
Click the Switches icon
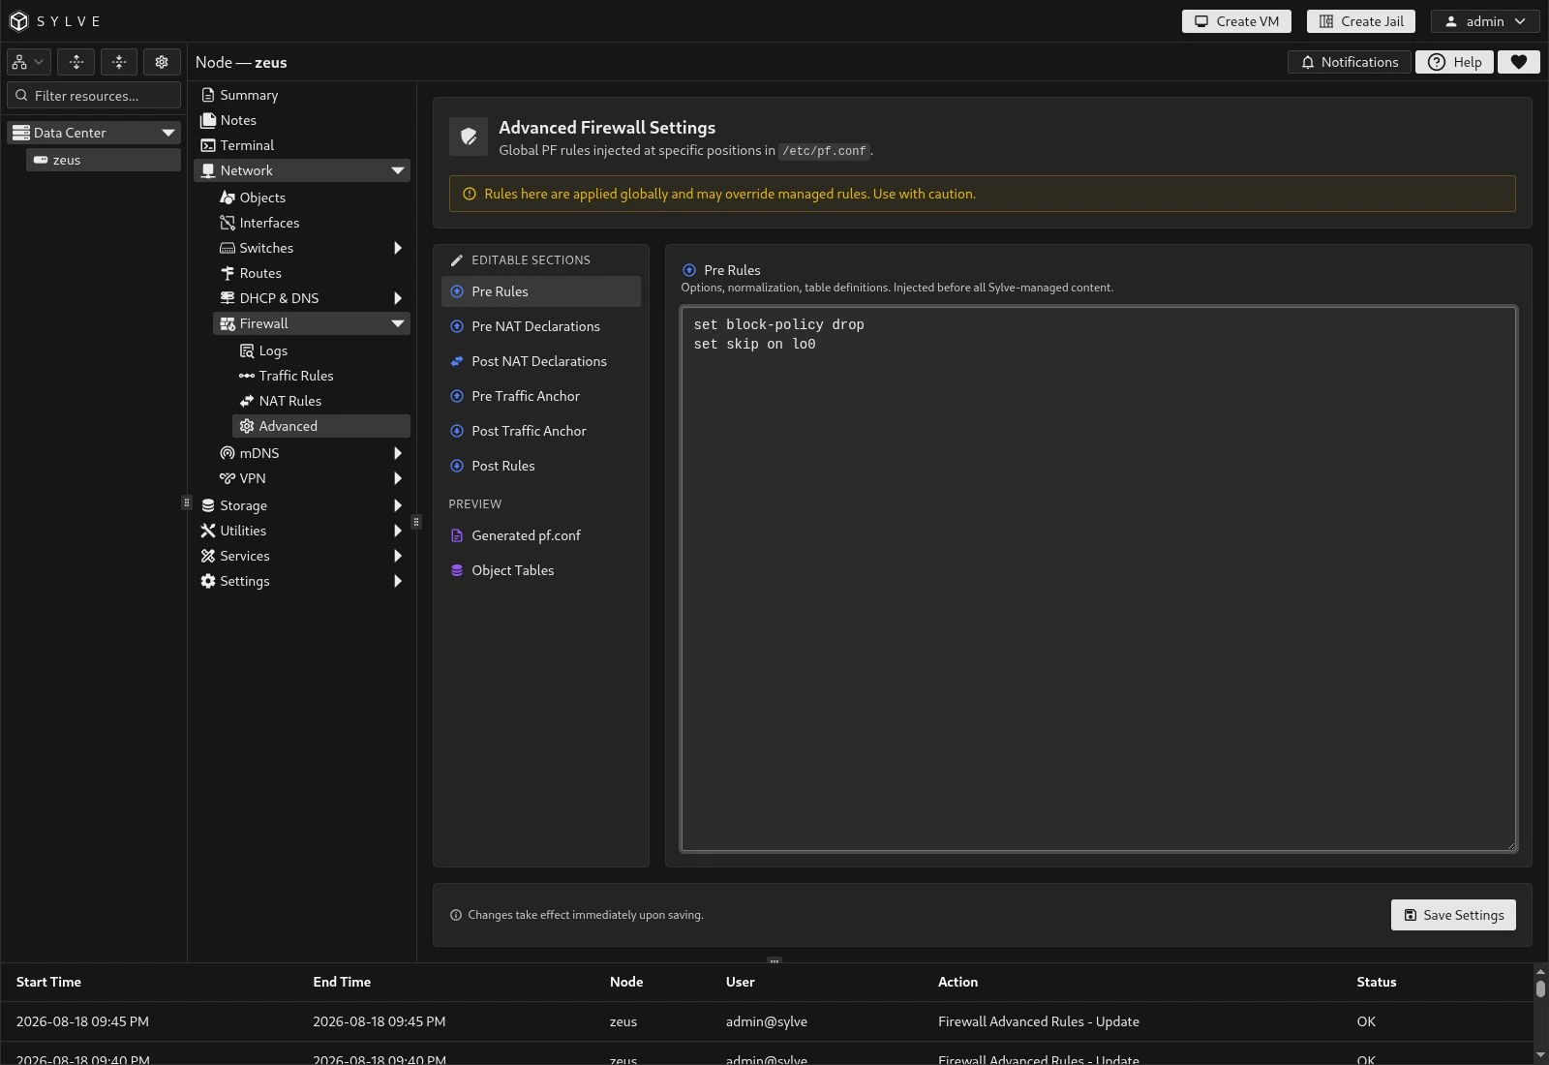(228, 248)
